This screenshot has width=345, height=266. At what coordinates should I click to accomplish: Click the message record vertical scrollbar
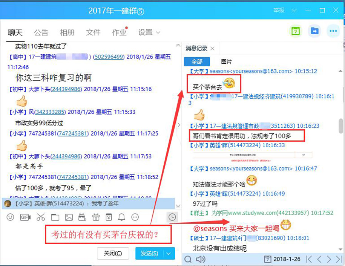pos(341,126)
